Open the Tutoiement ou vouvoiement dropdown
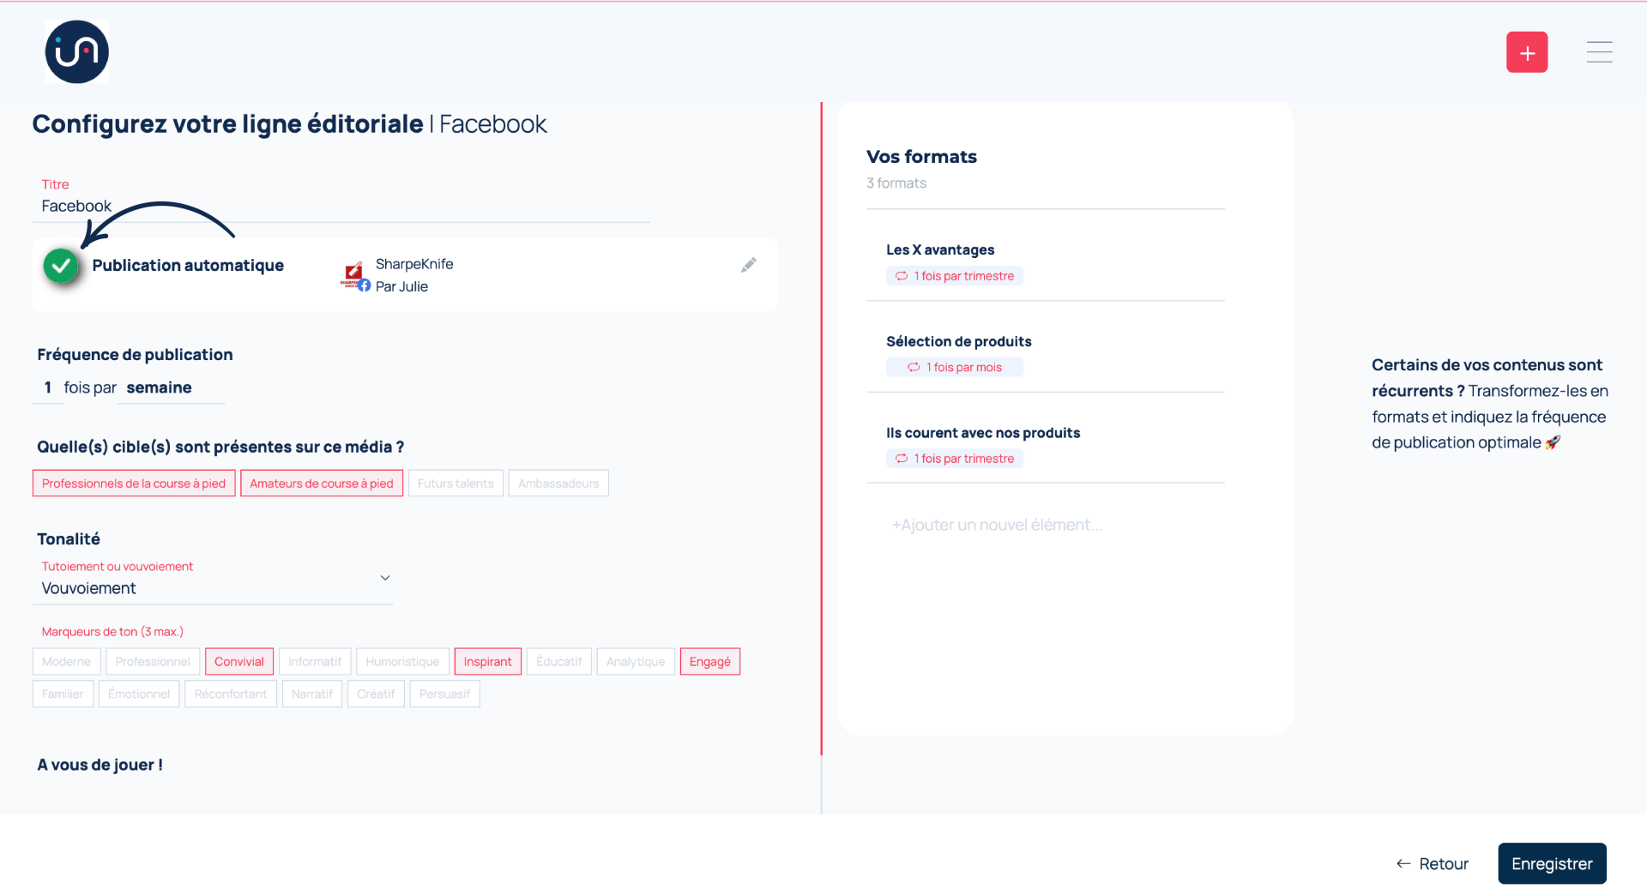This screenshot has height=889, width=1647. point(213,580)
